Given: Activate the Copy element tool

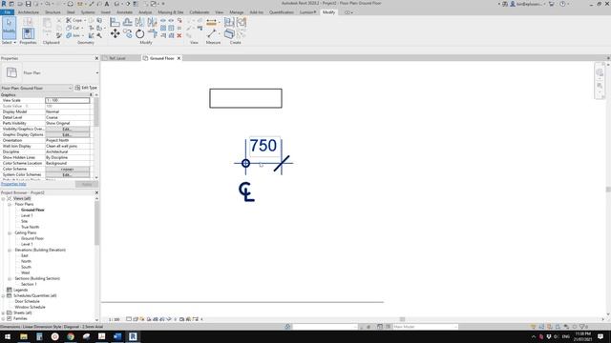Looking at the screenshot, I should [127, 34].
